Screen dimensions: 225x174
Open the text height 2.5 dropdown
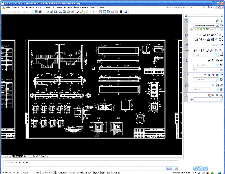click(222, 69)
